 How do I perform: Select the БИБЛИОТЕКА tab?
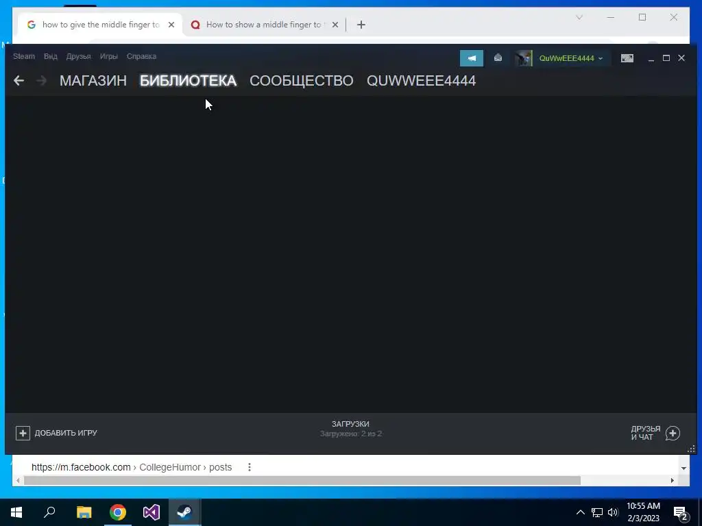pos(188,81)
